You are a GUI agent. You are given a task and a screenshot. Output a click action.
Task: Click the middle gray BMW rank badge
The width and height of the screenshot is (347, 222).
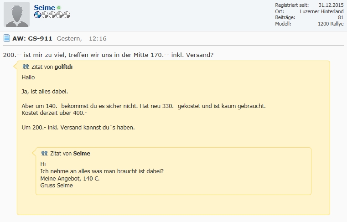pos(52,15)
